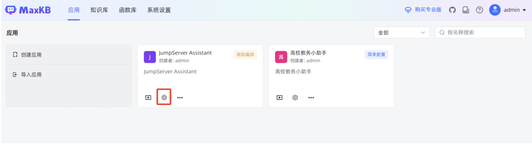Viewport: 532px width, 145px height.
Task: Open settings gear for JumpServer Assistant
Action: (164, 97)
